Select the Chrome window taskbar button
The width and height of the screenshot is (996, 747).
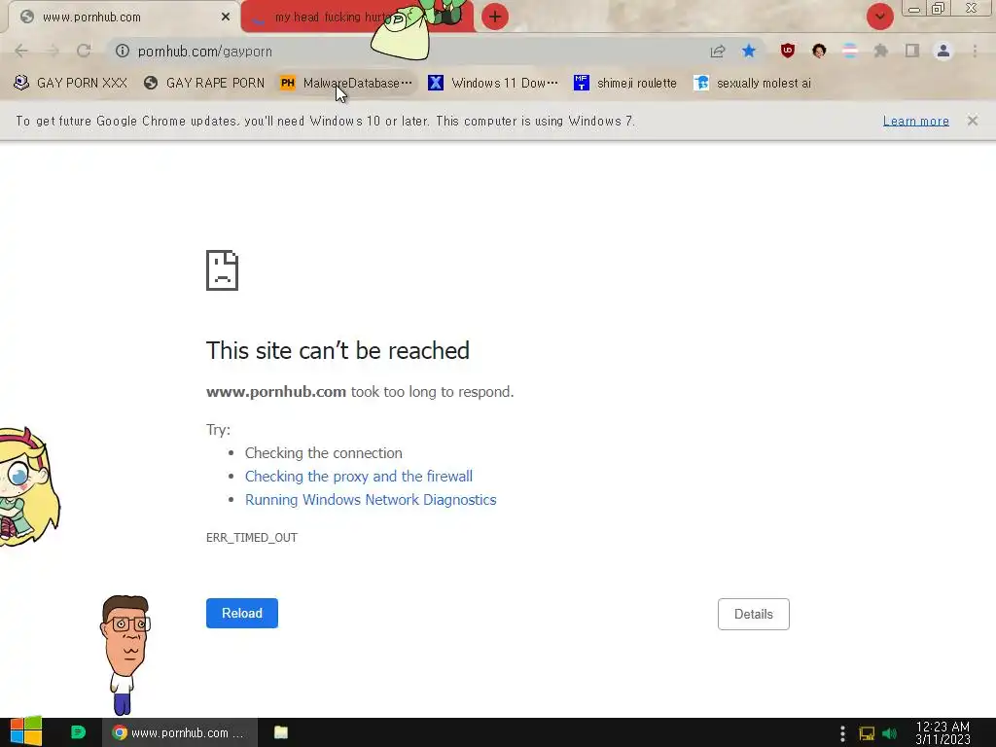click(x=180, y=732)
